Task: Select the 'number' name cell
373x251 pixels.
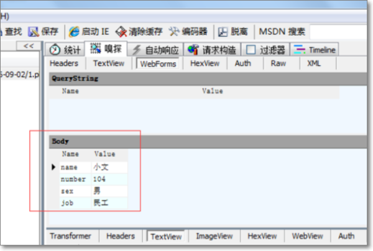Action: (x=75, y=179)
